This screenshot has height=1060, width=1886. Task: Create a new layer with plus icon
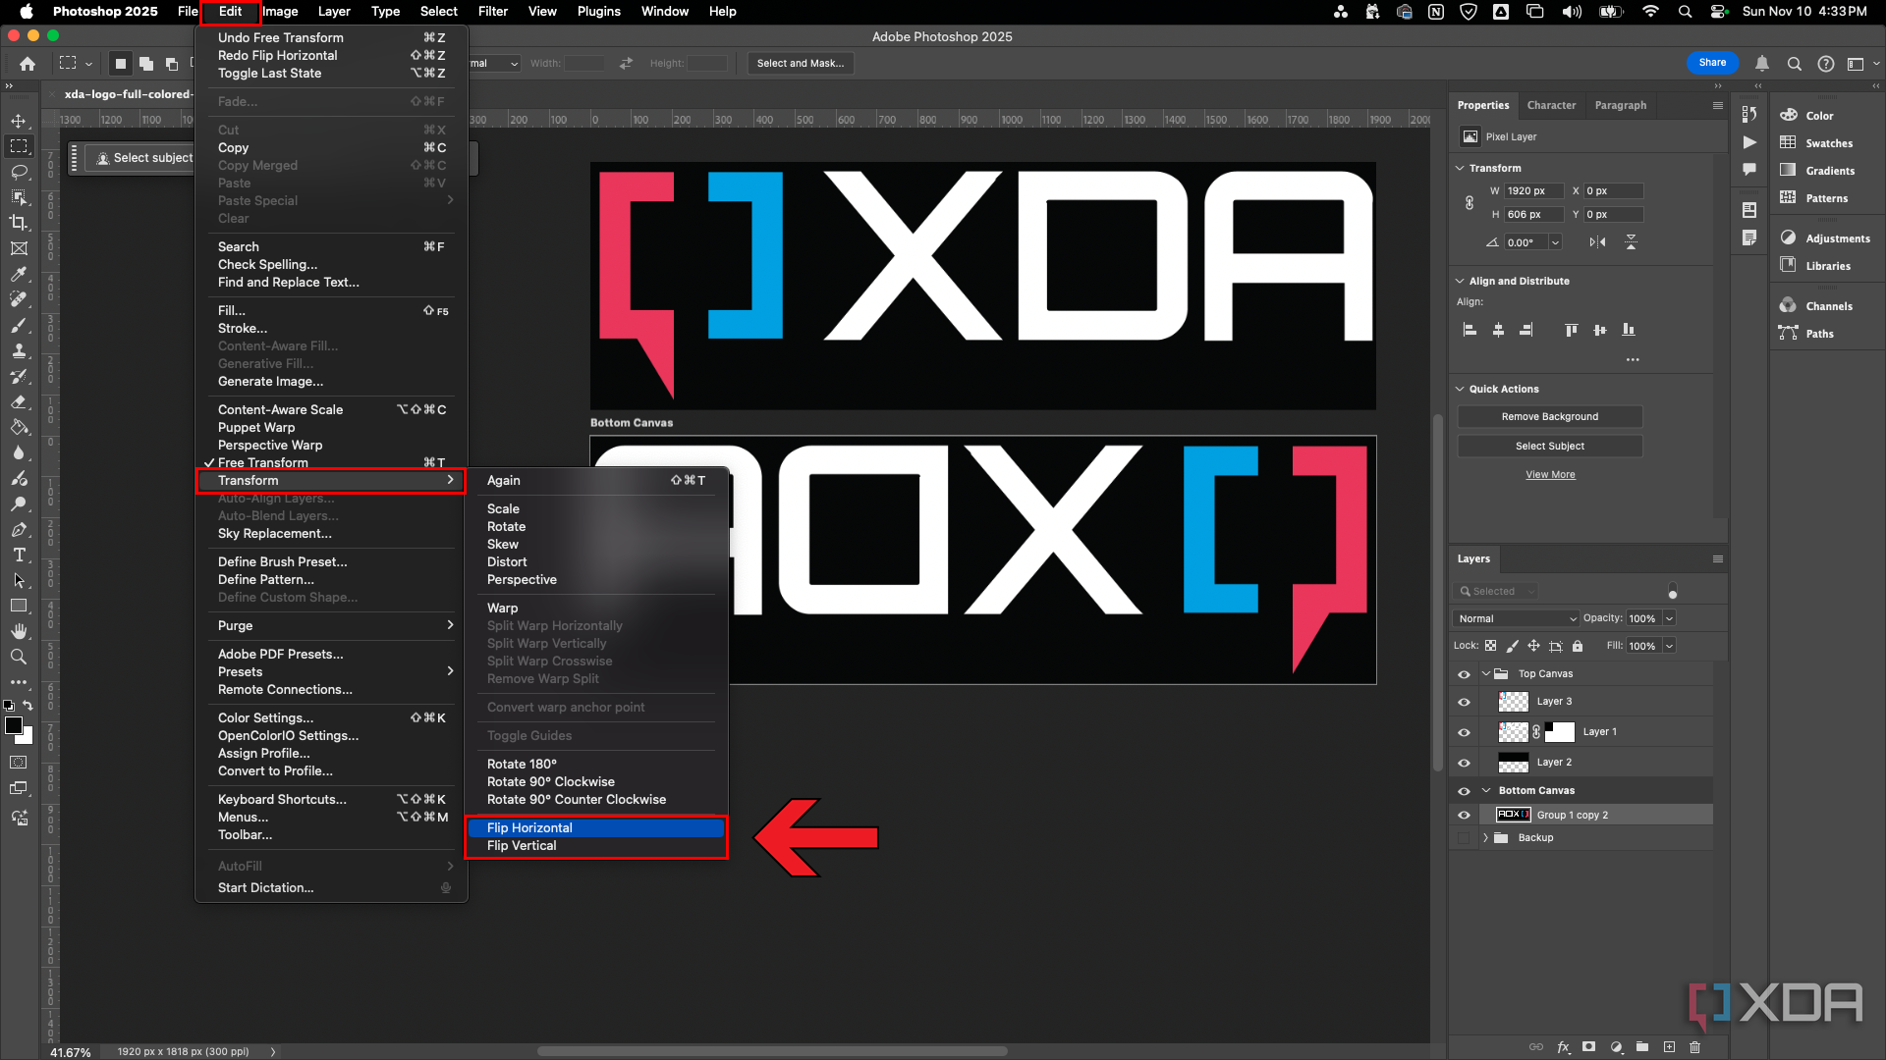1669,1047
